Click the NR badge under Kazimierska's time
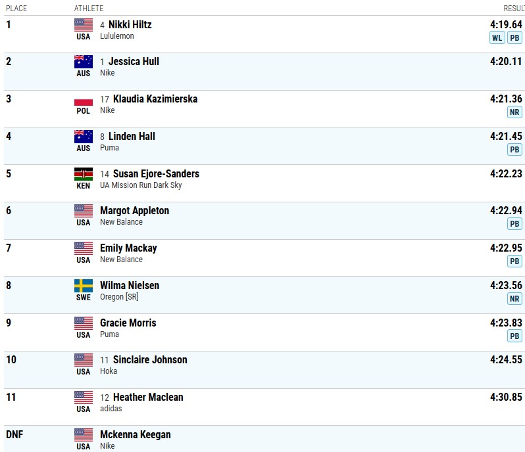Image resolution: width=525 pixels, height=452 pixels. point(514,112)
